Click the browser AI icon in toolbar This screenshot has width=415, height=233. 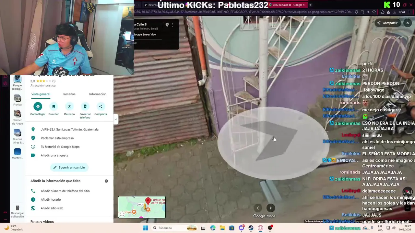pos(401,12)
